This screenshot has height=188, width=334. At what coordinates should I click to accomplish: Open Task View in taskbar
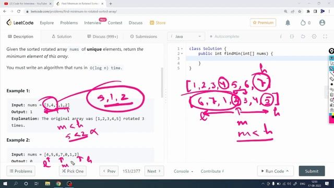click(37, 183)
